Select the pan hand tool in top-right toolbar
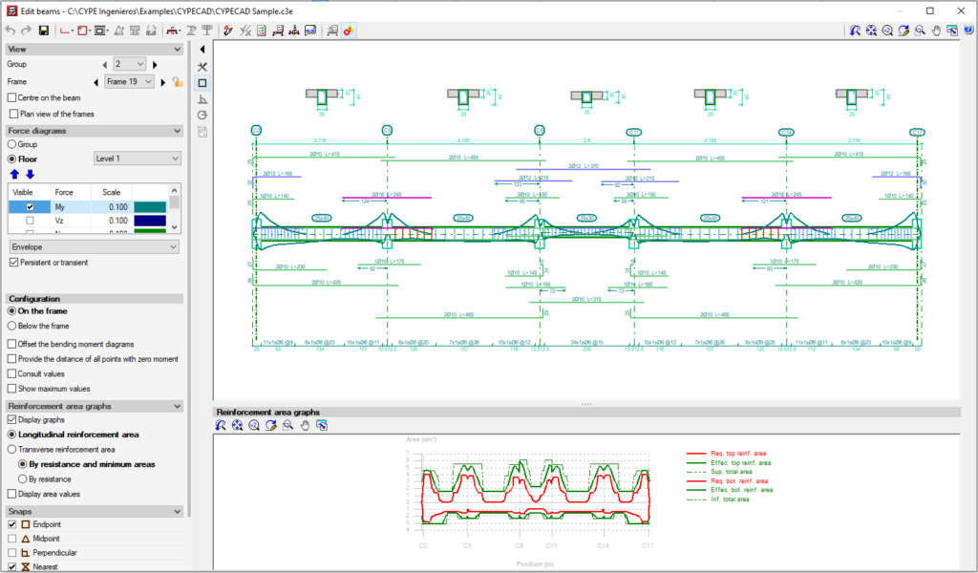The image size is (978, 573). click(937, 31)
